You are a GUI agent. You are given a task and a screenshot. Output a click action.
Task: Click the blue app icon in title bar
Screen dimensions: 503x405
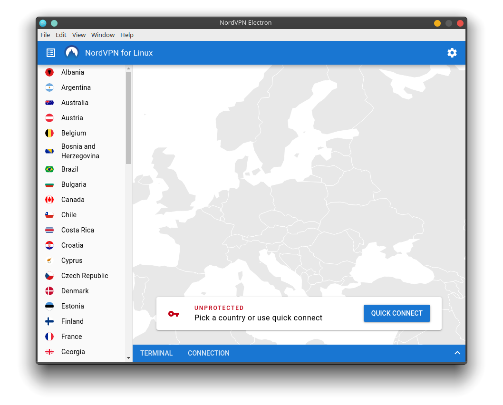tap(43, 23)
